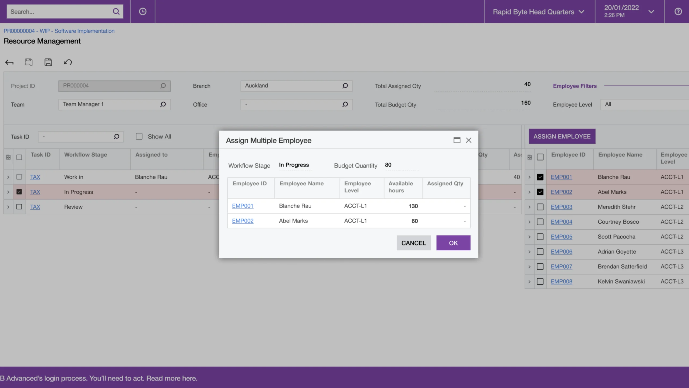Uncheck the EMP002 Abel Marks checkbox

pyautogui.click(x=540, y=192)
